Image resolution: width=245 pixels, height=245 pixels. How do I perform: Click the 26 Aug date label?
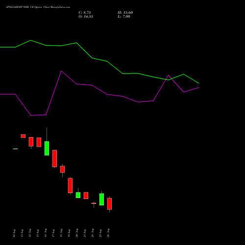[108, 233]
